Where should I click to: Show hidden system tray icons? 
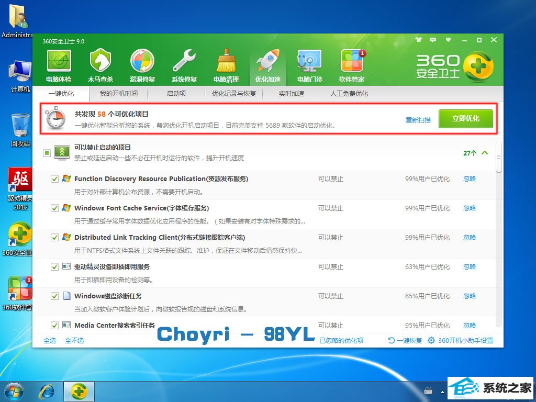click(442, 392)
